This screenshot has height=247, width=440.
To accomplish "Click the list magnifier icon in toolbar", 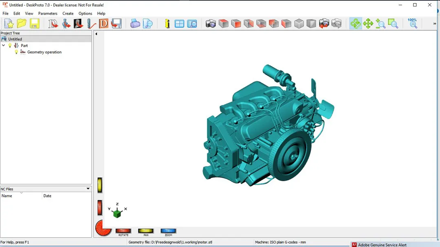I will (192, 24).
